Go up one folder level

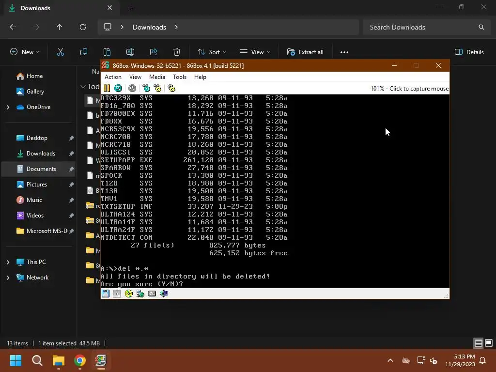click(59, 27)
